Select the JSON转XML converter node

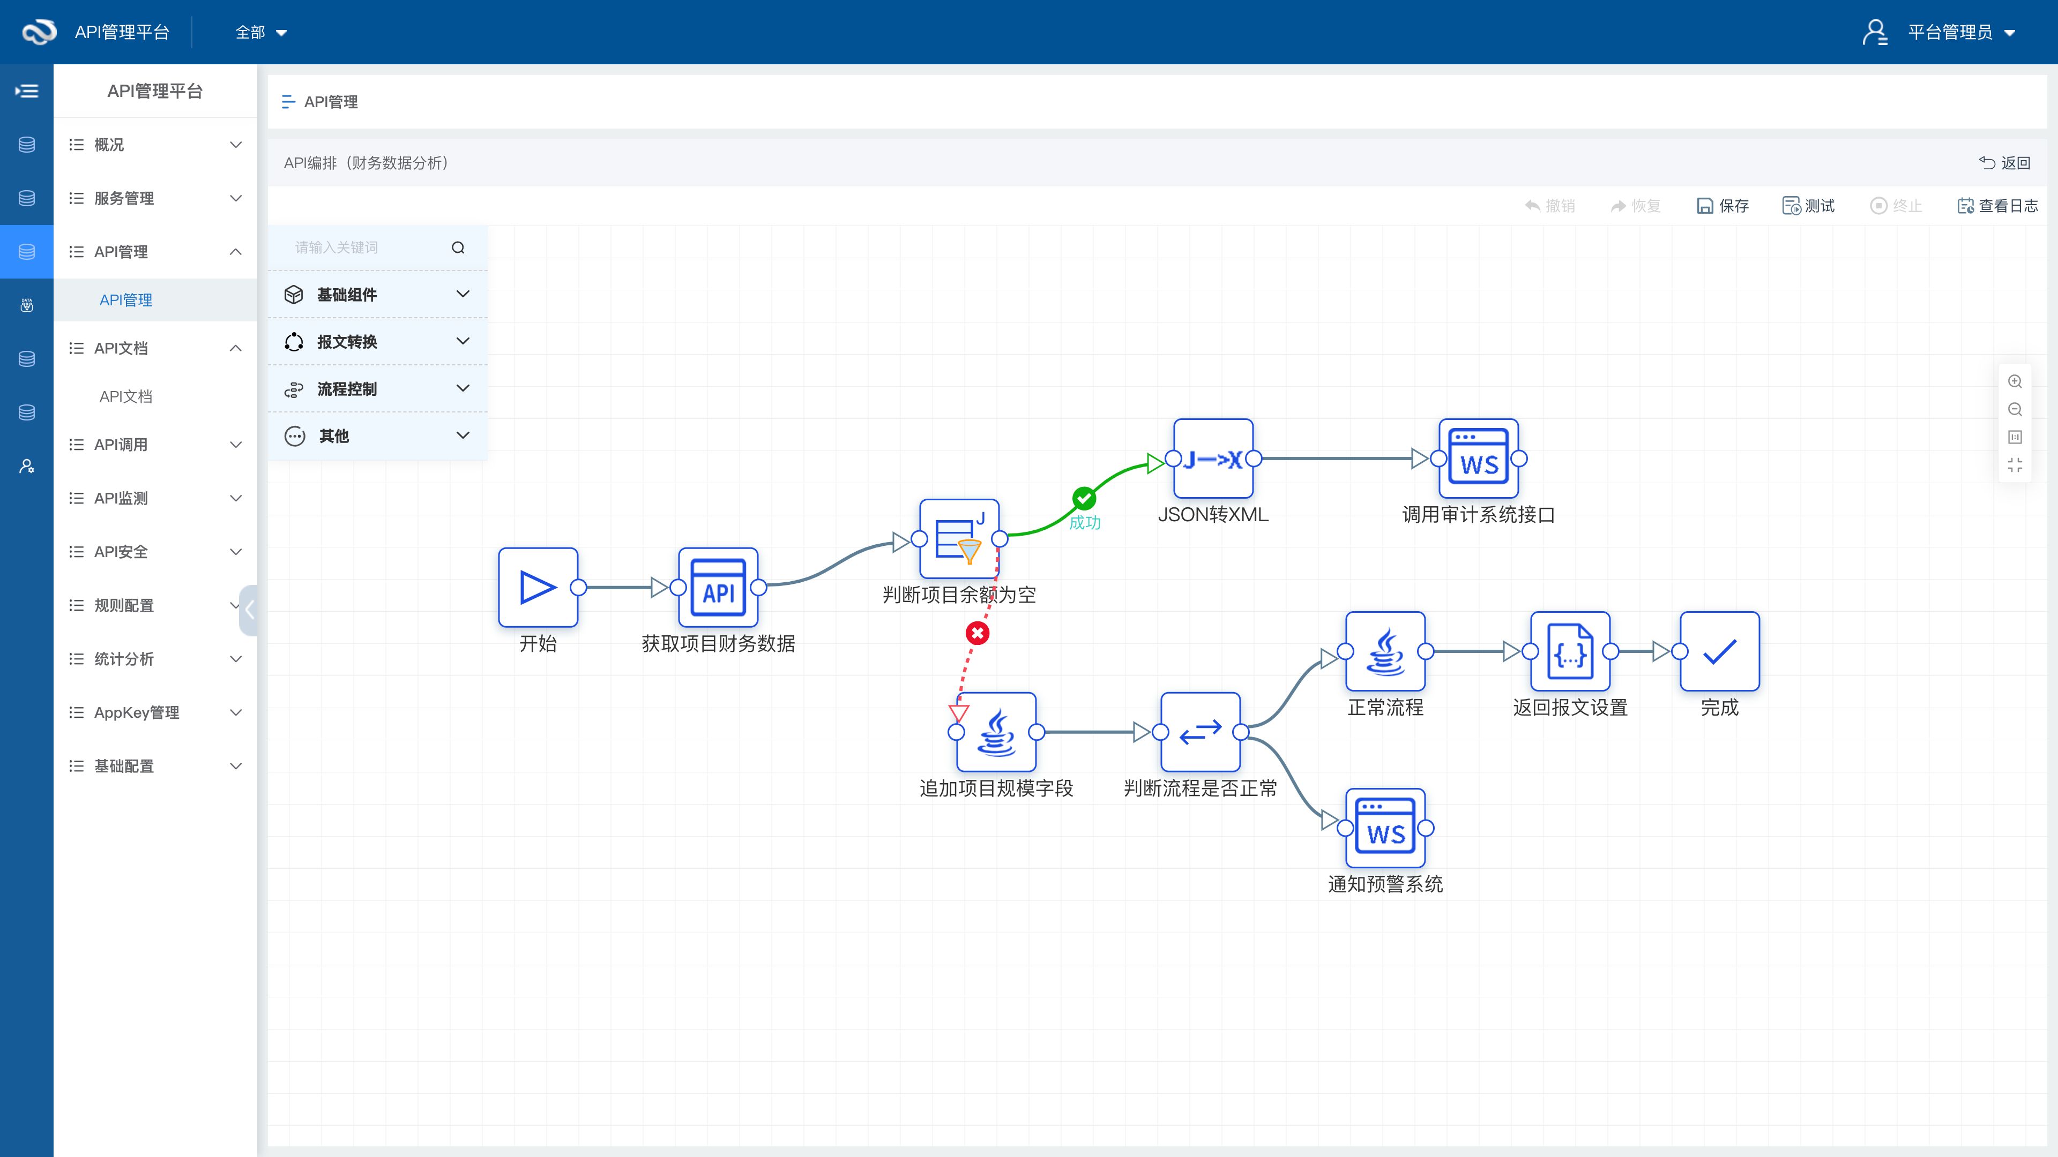pyautogui.click(x=1213, y=459)
